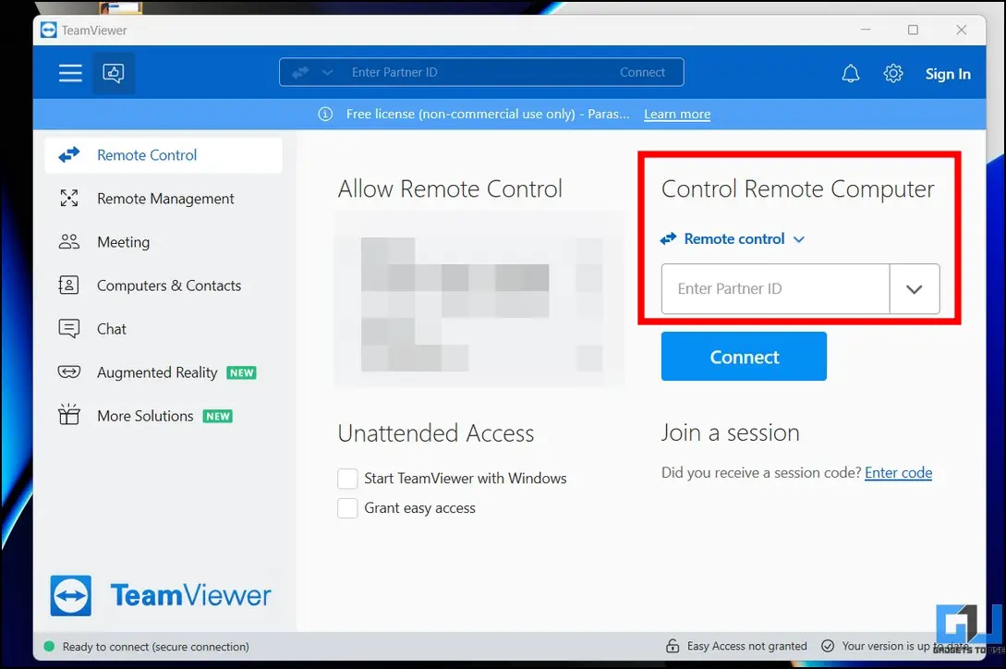Click the TeamViewer title bar logo
The height and width of the screenshot is (669, 1006).
[49, 30]
